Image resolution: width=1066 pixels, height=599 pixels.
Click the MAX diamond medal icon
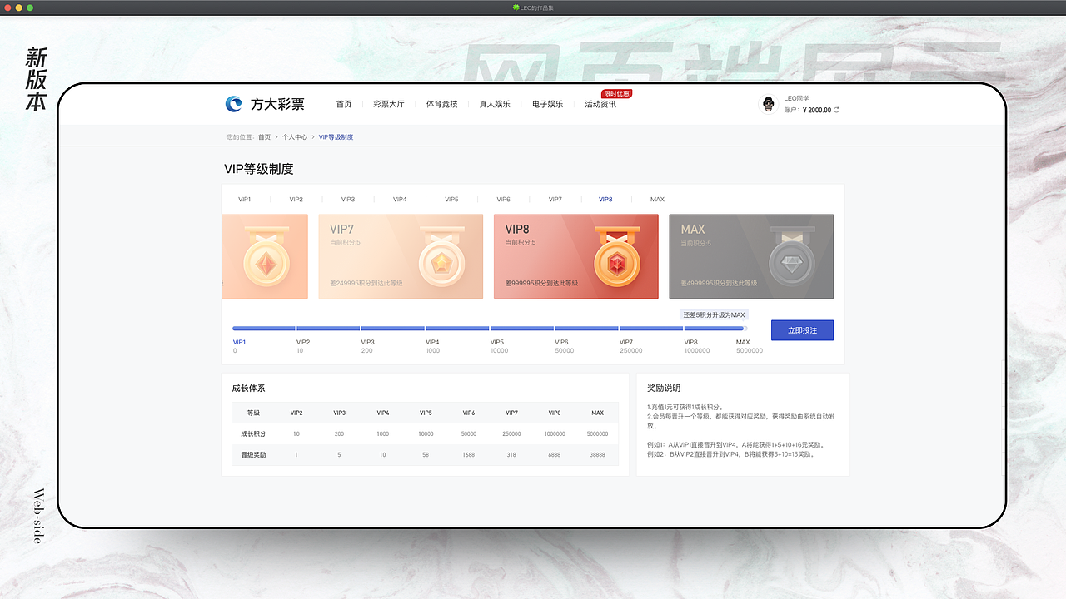(791, 257)
